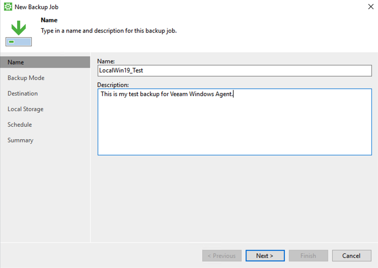Click the New Backup Job window title
The height and width of the screenshot is (268, 378).
click(36, 7)
